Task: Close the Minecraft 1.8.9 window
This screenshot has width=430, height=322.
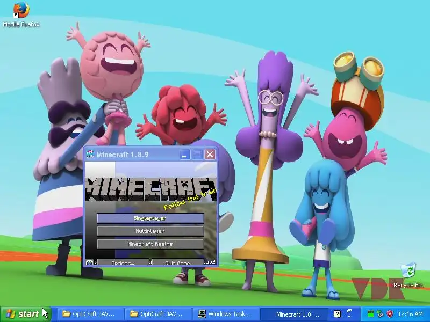Action: tap(210, 155)
